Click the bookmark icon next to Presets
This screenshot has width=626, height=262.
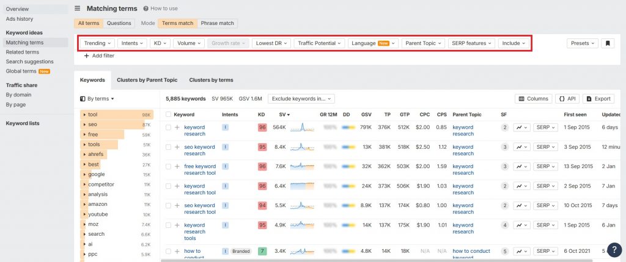608,43
